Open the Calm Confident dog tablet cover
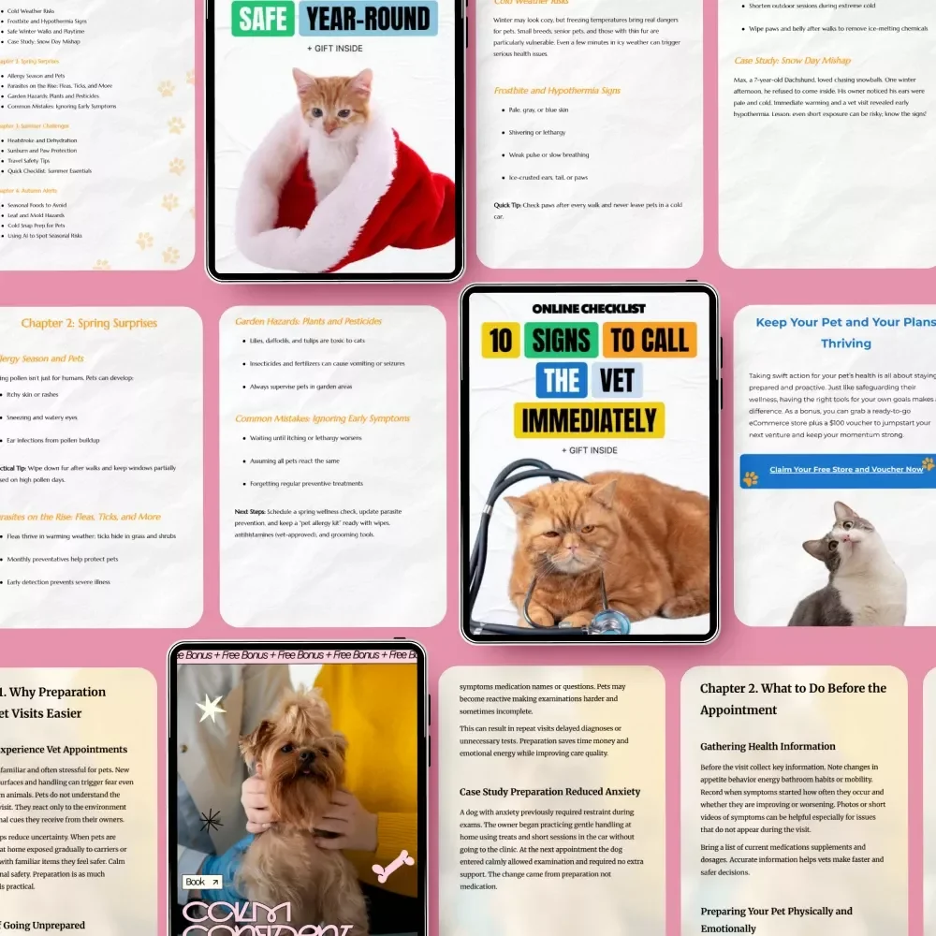The height and width of the screenshot is (936, 936). point(298,789)
